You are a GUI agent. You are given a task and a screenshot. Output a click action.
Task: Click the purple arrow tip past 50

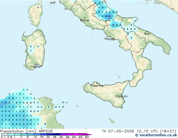click(89, 134)
